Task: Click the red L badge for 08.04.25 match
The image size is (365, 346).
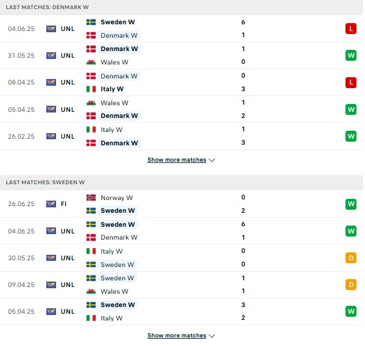Action: (x=351, y=82)
